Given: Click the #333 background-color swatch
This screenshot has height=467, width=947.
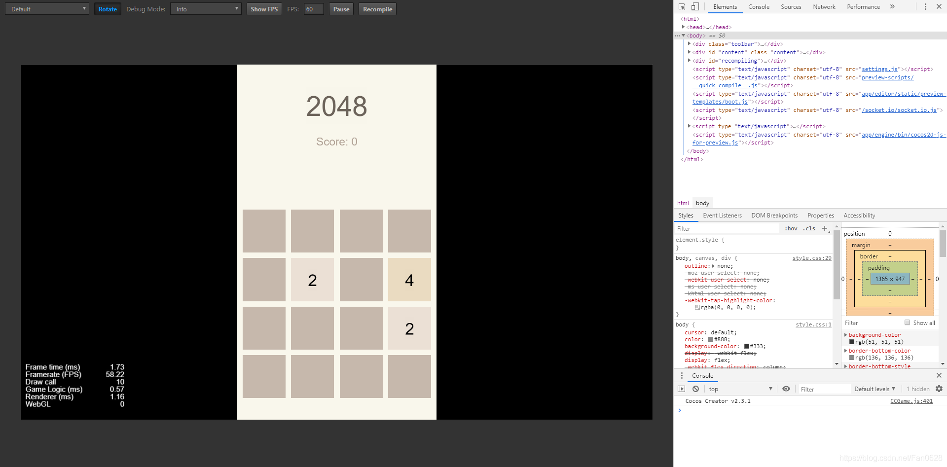Looking at the screenshot, I should [x=747, y=346].
